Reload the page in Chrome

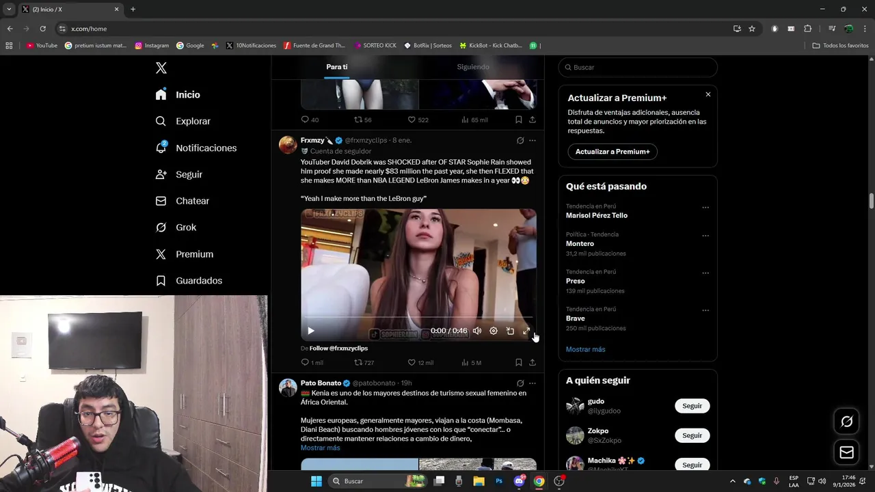42,29
